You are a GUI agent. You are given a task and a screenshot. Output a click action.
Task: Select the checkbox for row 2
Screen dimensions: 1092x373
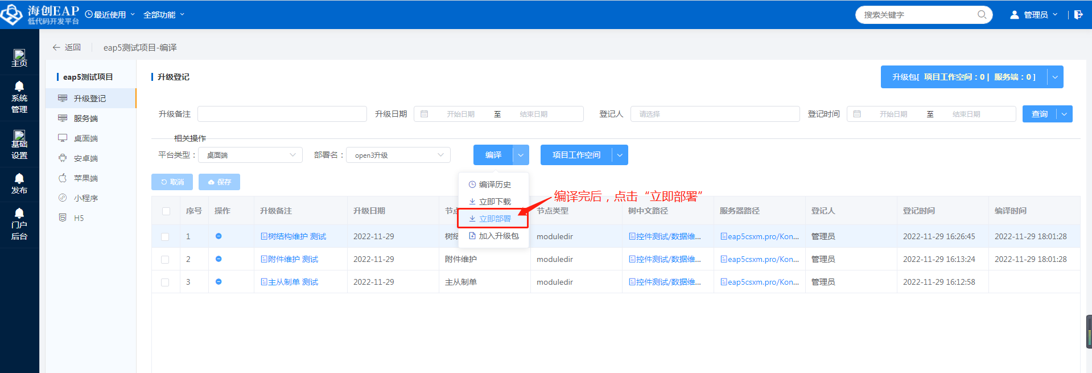coord(165,260)
